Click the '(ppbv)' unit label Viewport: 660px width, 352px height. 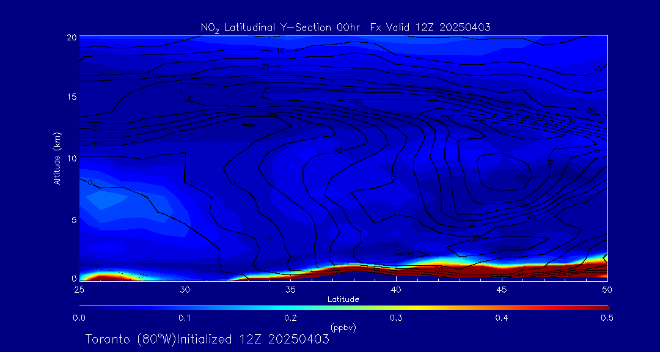343,328
